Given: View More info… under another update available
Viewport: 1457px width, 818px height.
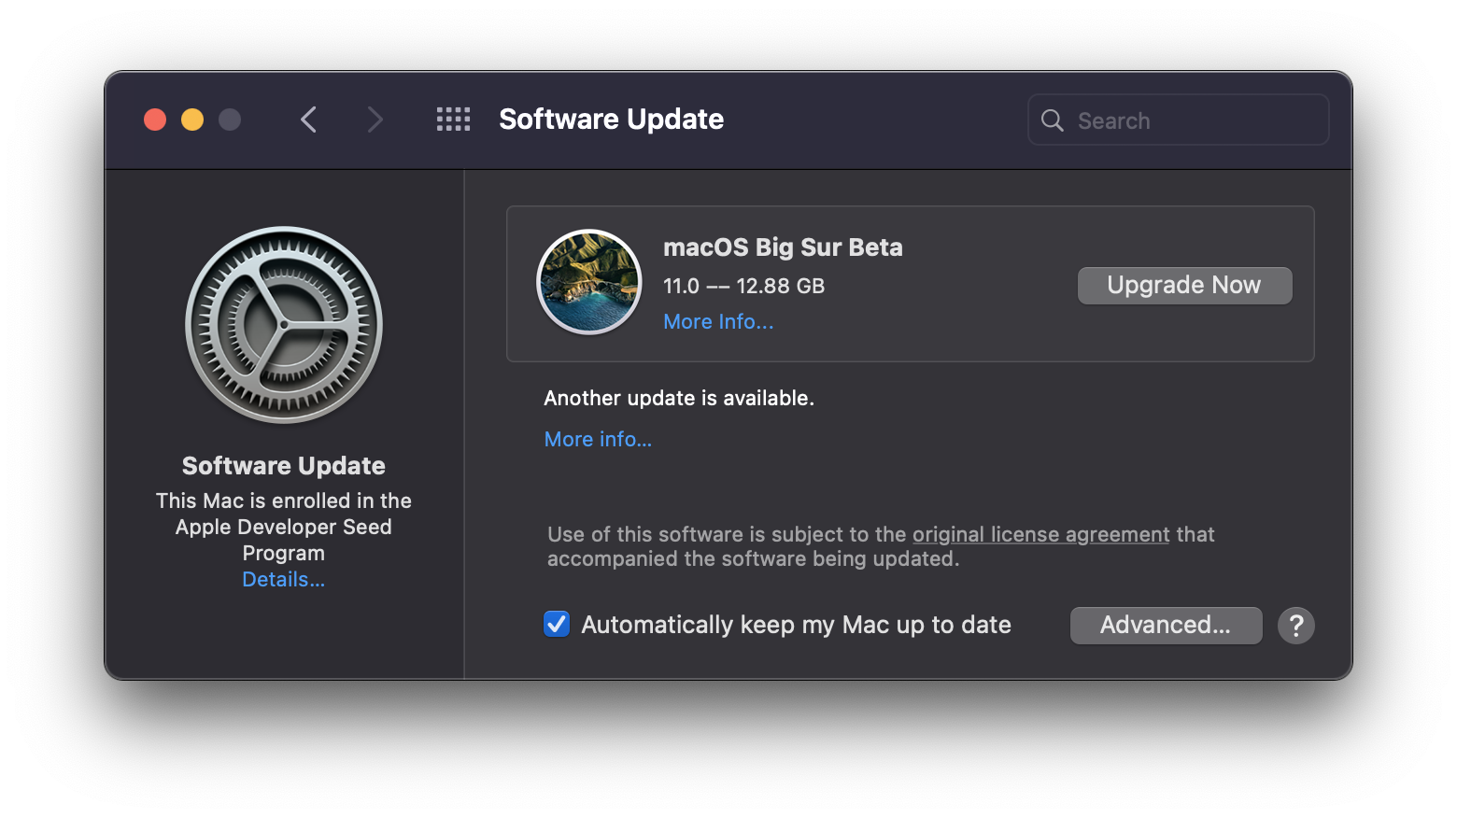Looking at the screenshot, I should (598, 440).
